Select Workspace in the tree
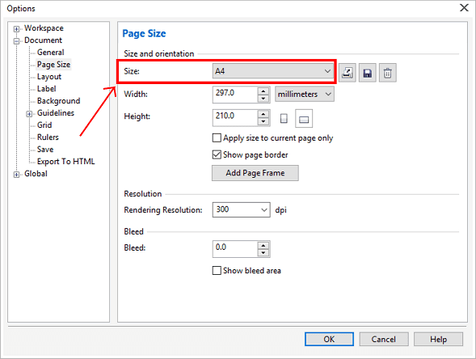The width and height of the screenshot is (476, 359). (44, 28)
